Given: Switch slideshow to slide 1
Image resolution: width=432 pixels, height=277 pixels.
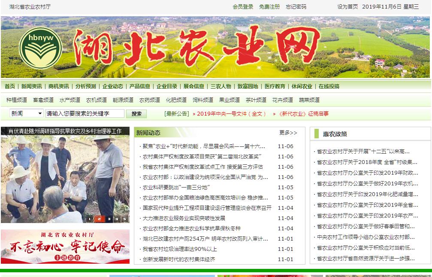Looking at the screenshot, I should pyautogui.click(x=90, y=219).
